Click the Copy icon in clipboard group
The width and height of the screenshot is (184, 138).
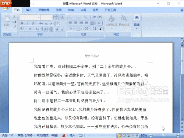[14, 22]
